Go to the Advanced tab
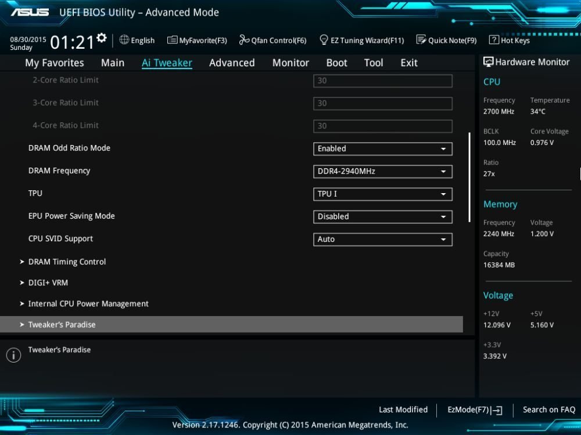Image resolution: width=581 pixels, height=435 pixels. point(232,63)
